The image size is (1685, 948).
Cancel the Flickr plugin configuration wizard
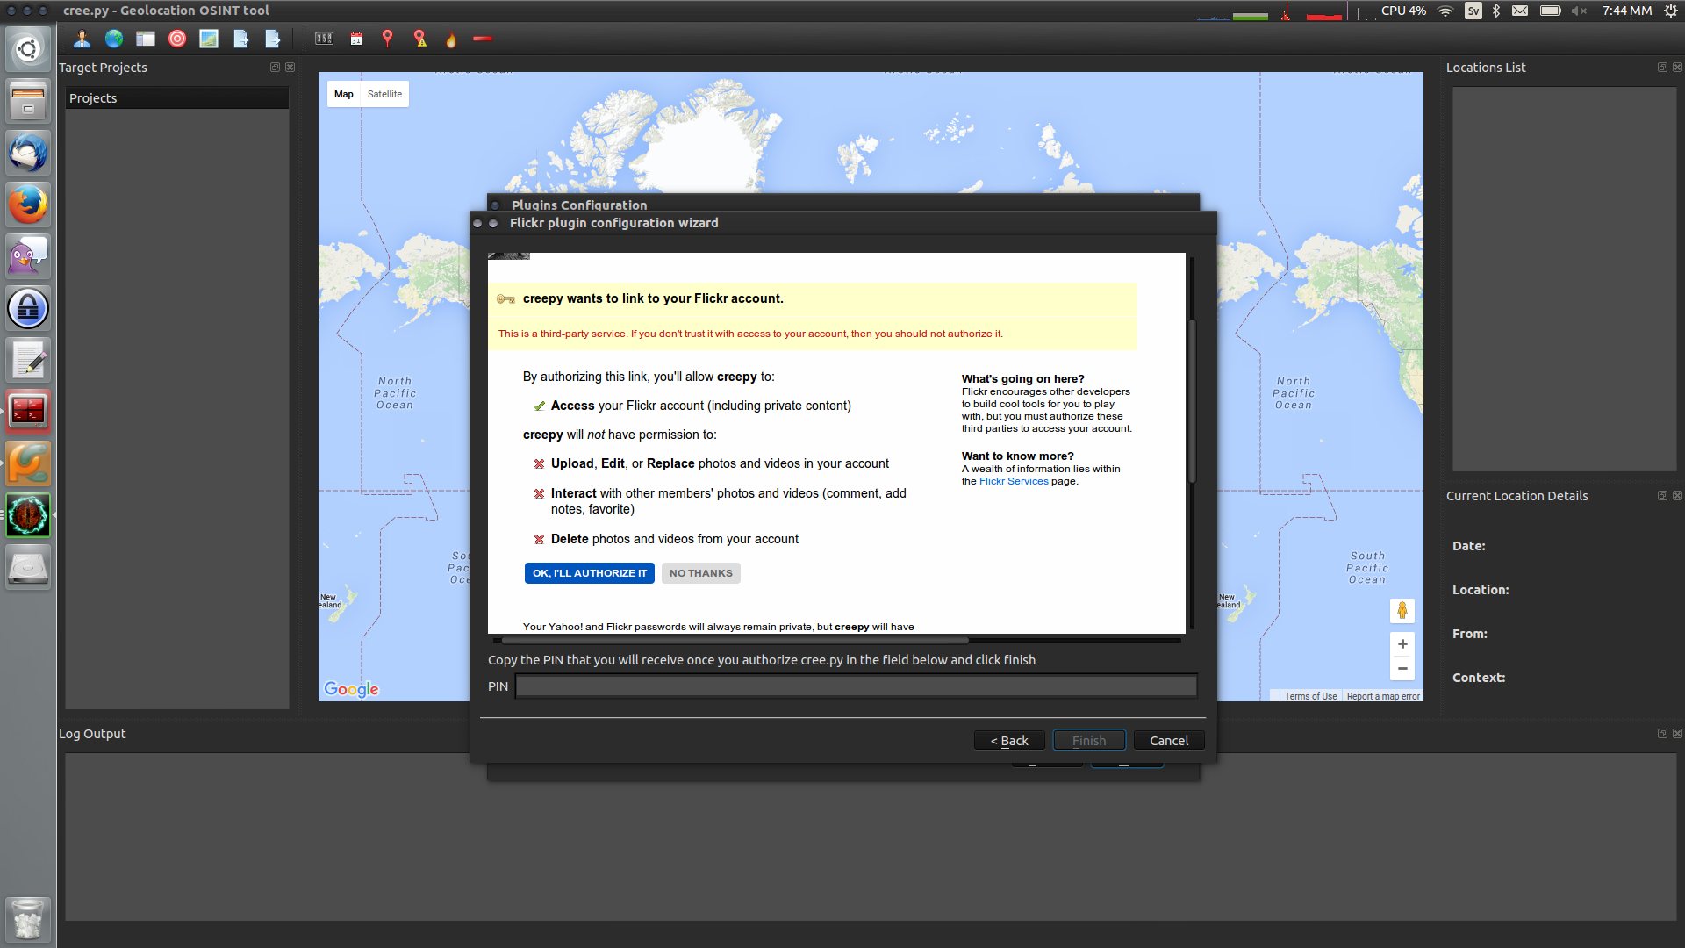(1169, 741)
